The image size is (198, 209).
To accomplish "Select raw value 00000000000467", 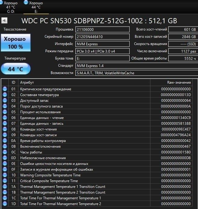I will pos(176,146).
